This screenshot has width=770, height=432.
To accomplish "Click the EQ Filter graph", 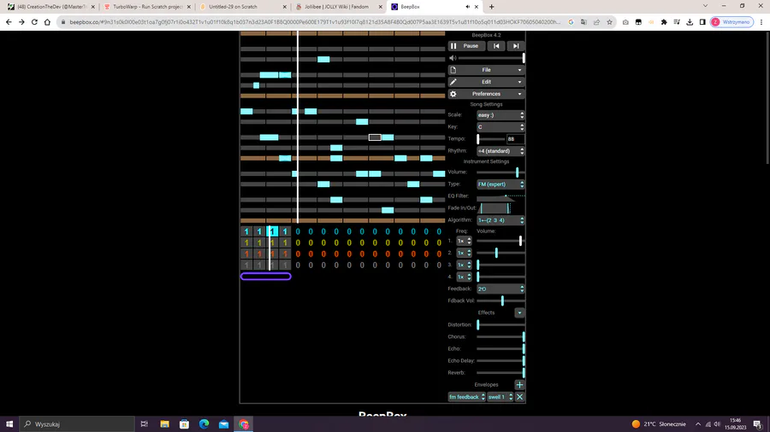I will (500, 196).
